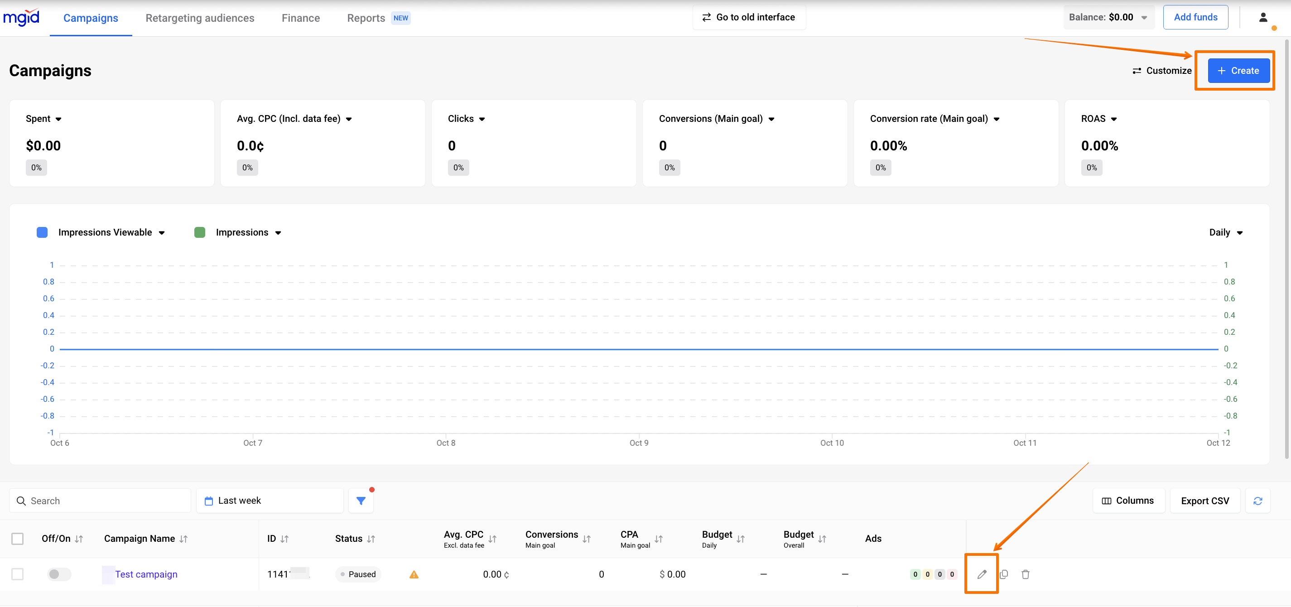Open the user profile icon
1291x607 pixels.
tap(1263, 18)
